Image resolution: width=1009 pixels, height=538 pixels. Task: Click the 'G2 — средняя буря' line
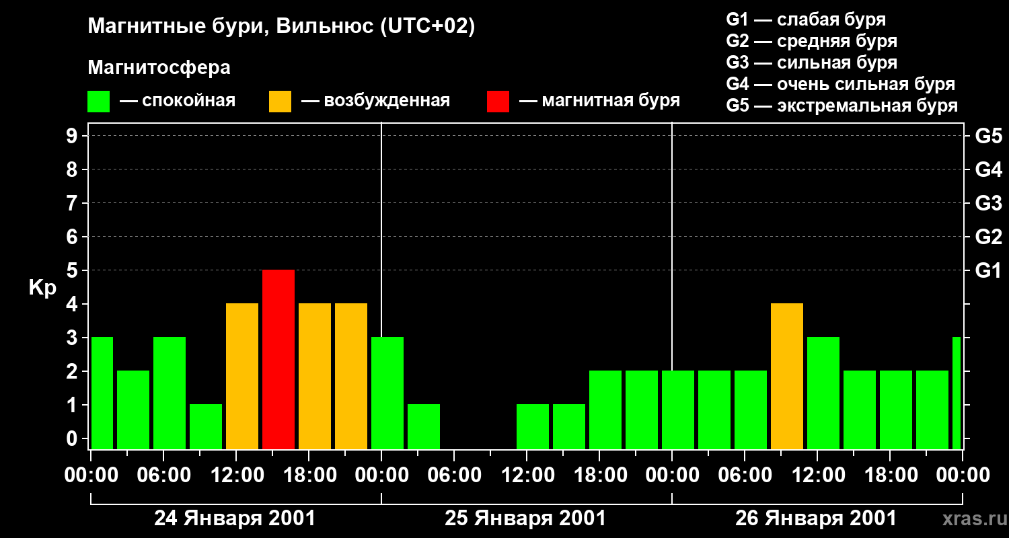812,41
